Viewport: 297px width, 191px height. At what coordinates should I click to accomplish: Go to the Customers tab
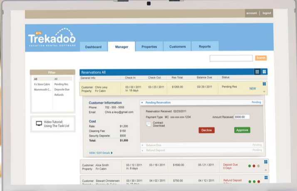[x=178, y=46]
